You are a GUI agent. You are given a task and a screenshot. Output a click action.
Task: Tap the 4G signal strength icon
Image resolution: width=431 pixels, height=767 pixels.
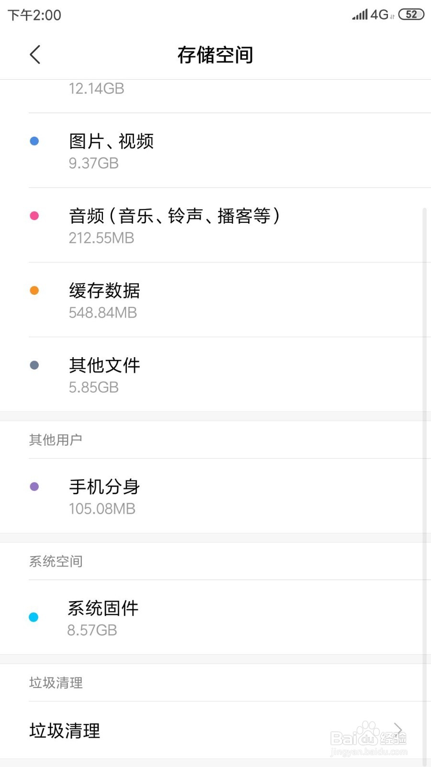tap(373, 14)
